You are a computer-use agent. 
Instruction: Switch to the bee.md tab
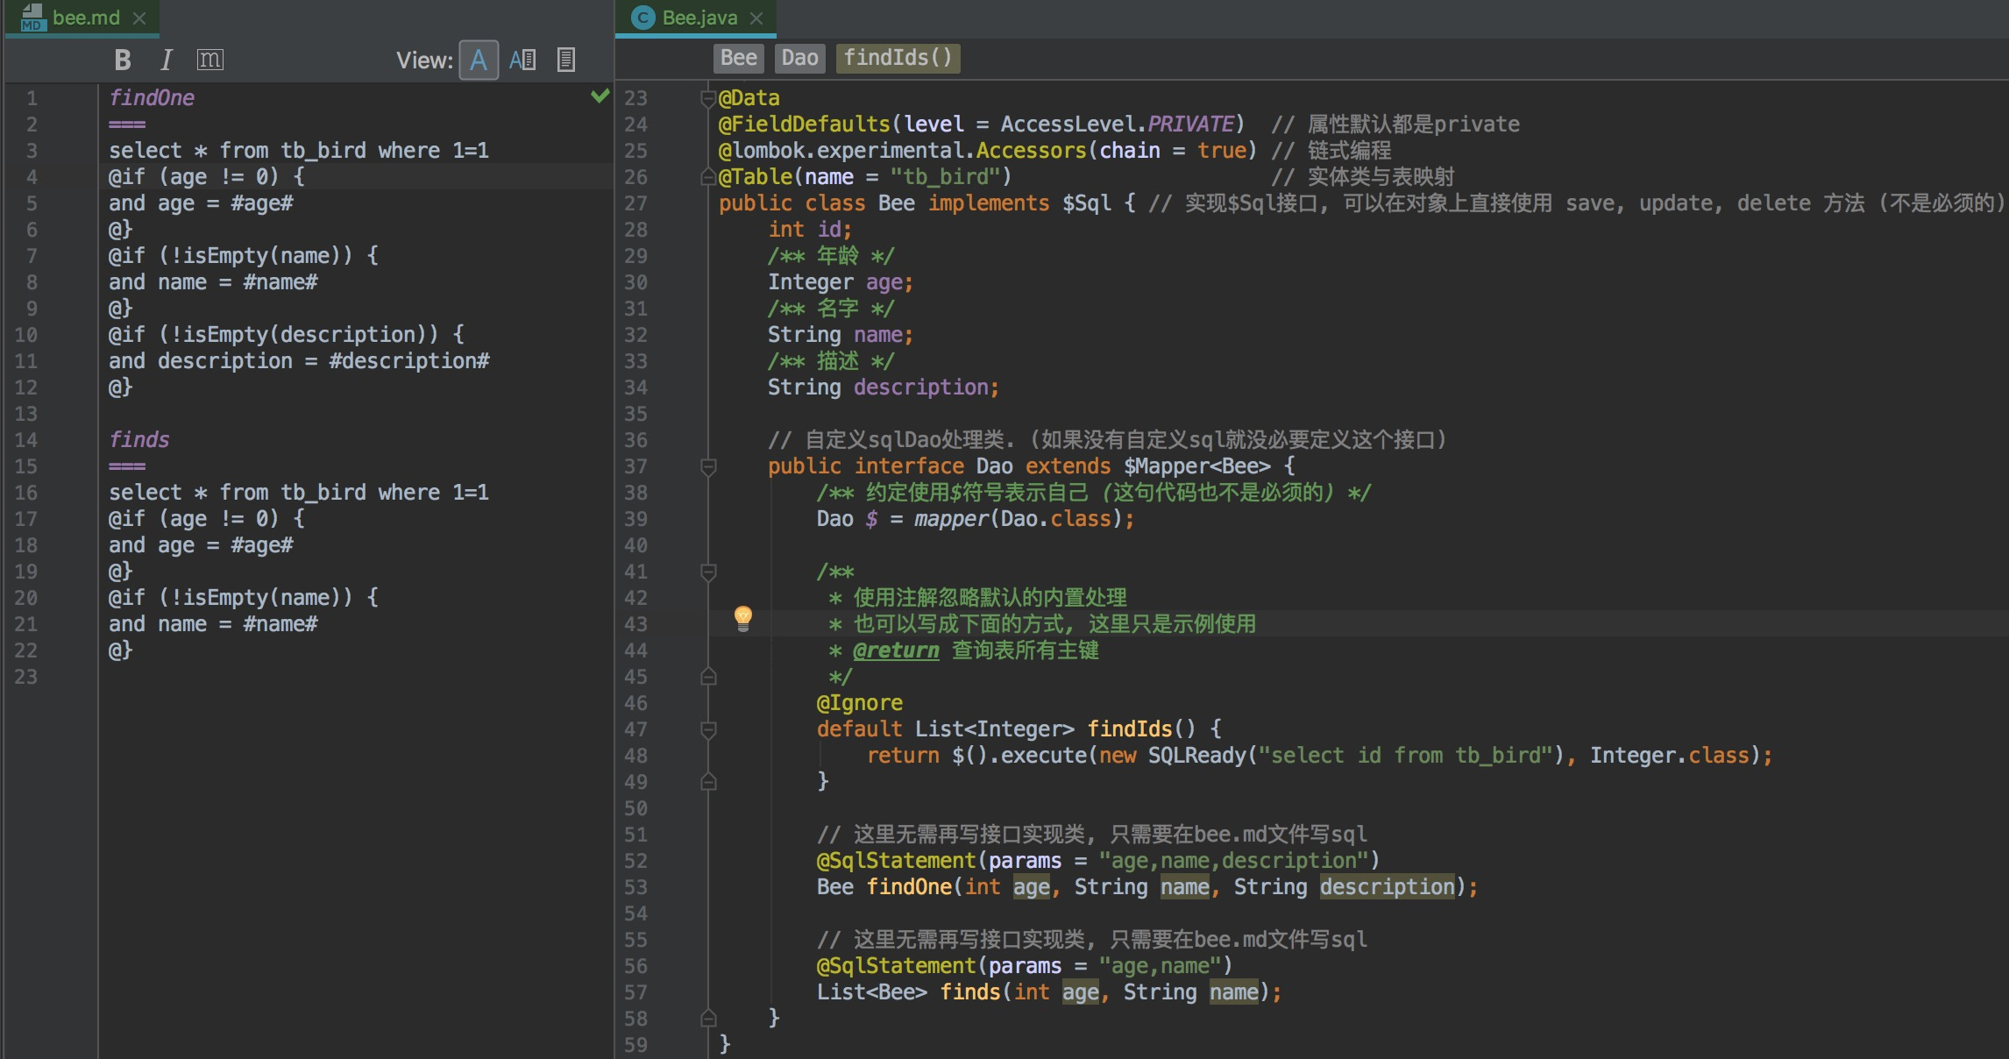tap(85, 18)
